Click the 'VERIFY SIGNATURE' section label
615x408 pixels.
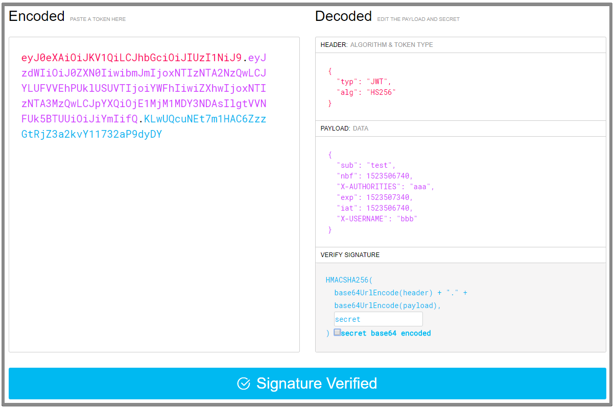point(350,255)
